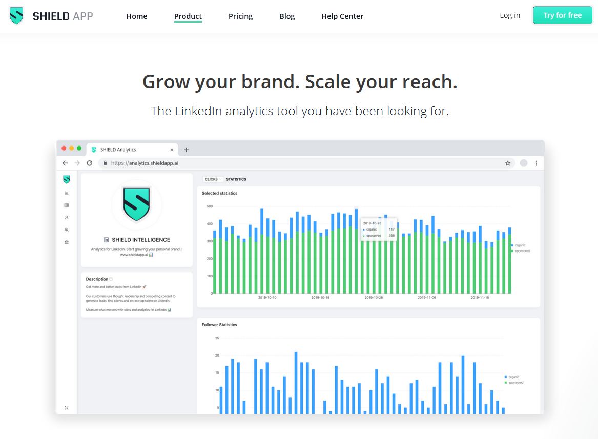The width and height of the screenshot is (598, 439).
Task: Select the single person icon in the sidebar
Action: 67,217
